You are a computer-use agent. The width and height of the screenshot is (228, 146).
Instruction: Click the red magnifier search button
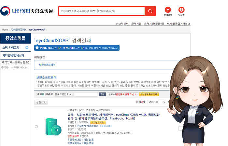click(x=150, y=11)
